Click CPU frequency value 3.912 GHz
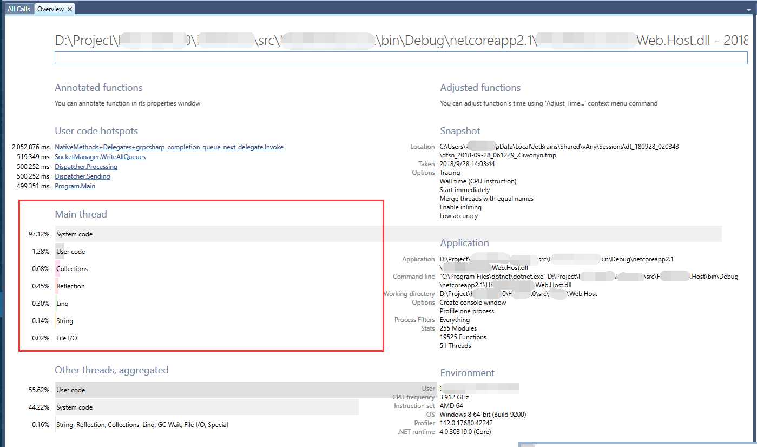Screen dimensions: 757x447 (455, 397)
